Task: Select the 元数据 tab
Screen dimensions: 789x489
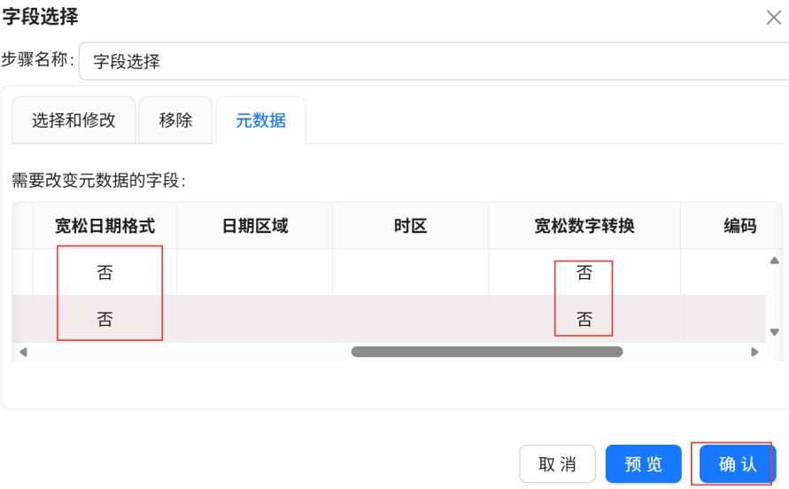Action: tap(260, 120)
